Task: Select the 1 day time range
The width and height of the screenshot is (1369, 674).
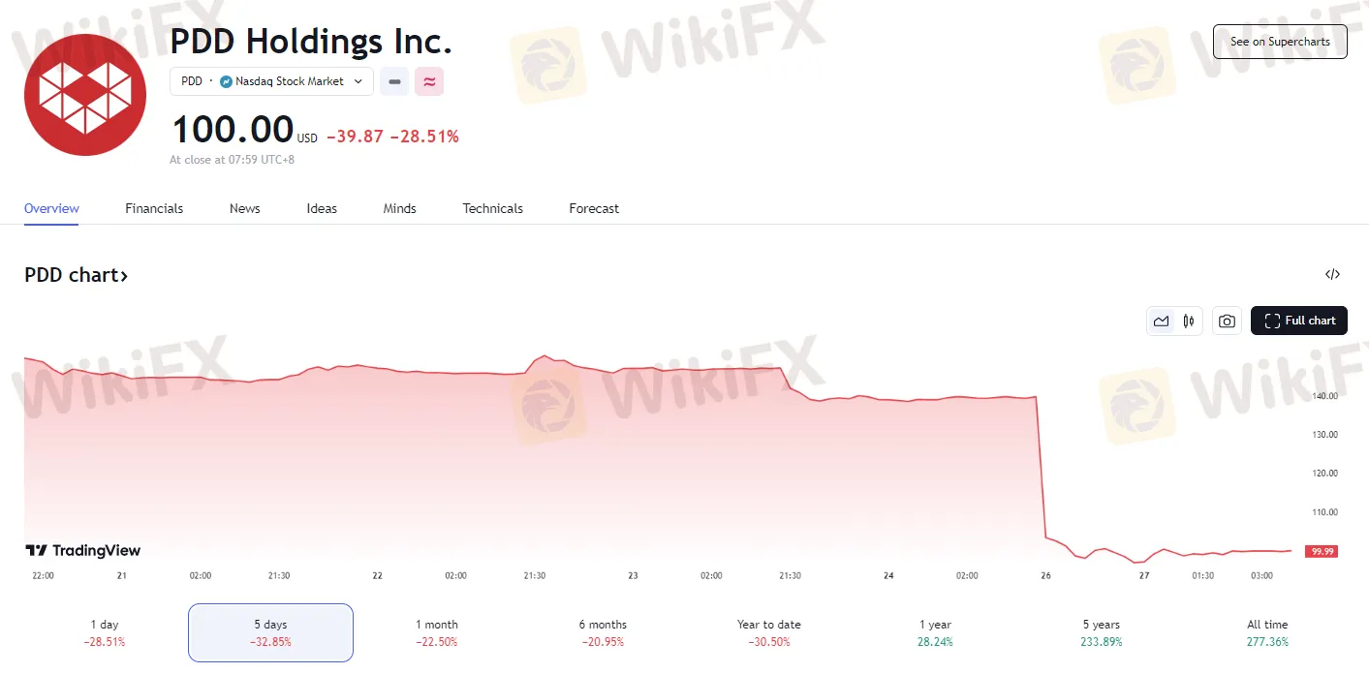Action: coord(105,632)
